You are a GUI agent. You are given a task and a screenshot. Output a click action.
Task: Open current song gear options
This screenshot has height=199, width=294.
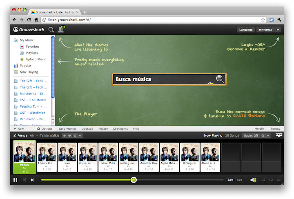click(75, 135)
